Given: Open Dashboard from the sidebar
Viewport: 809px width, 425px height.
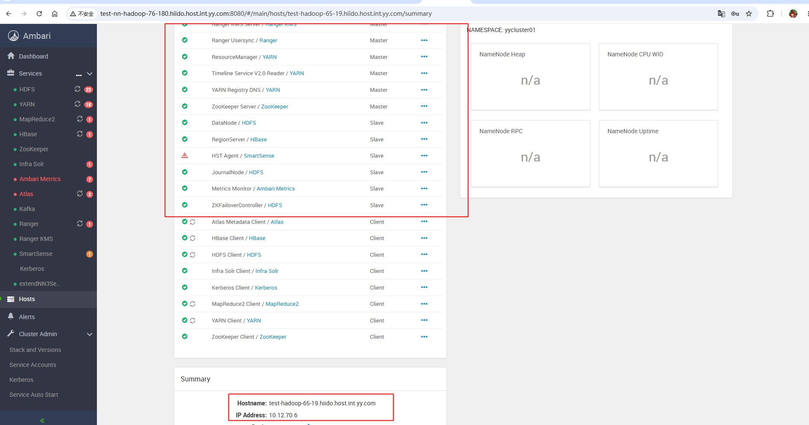Looking at the screenshot, I should [x=33, y=56].
